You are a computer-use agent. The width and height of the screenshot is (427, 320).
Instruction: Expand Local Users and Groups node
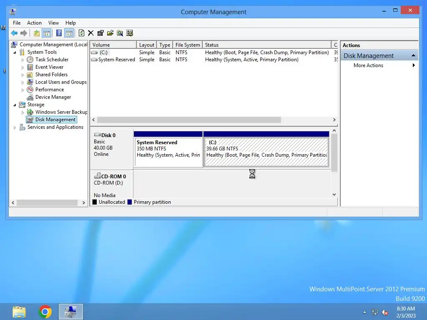(x=23, y=82)
